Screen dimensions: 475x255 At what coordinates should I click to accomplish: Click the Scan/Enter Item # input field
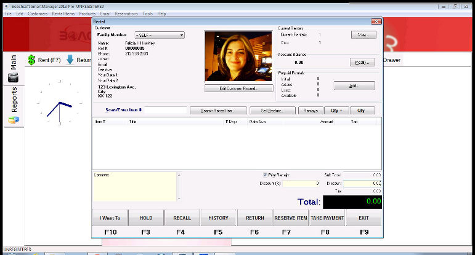(165, 111)
